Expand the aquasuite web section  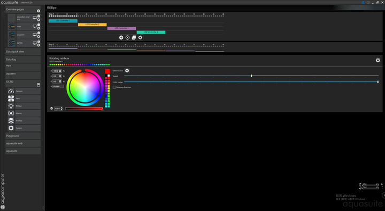[x=23, y=144]
